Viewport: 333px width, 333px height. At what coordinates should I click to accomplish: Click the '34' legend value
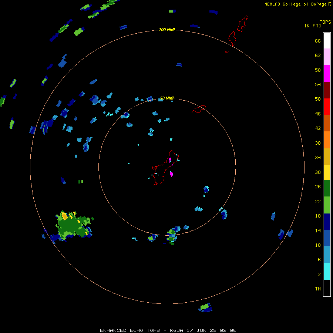(318, 158)
